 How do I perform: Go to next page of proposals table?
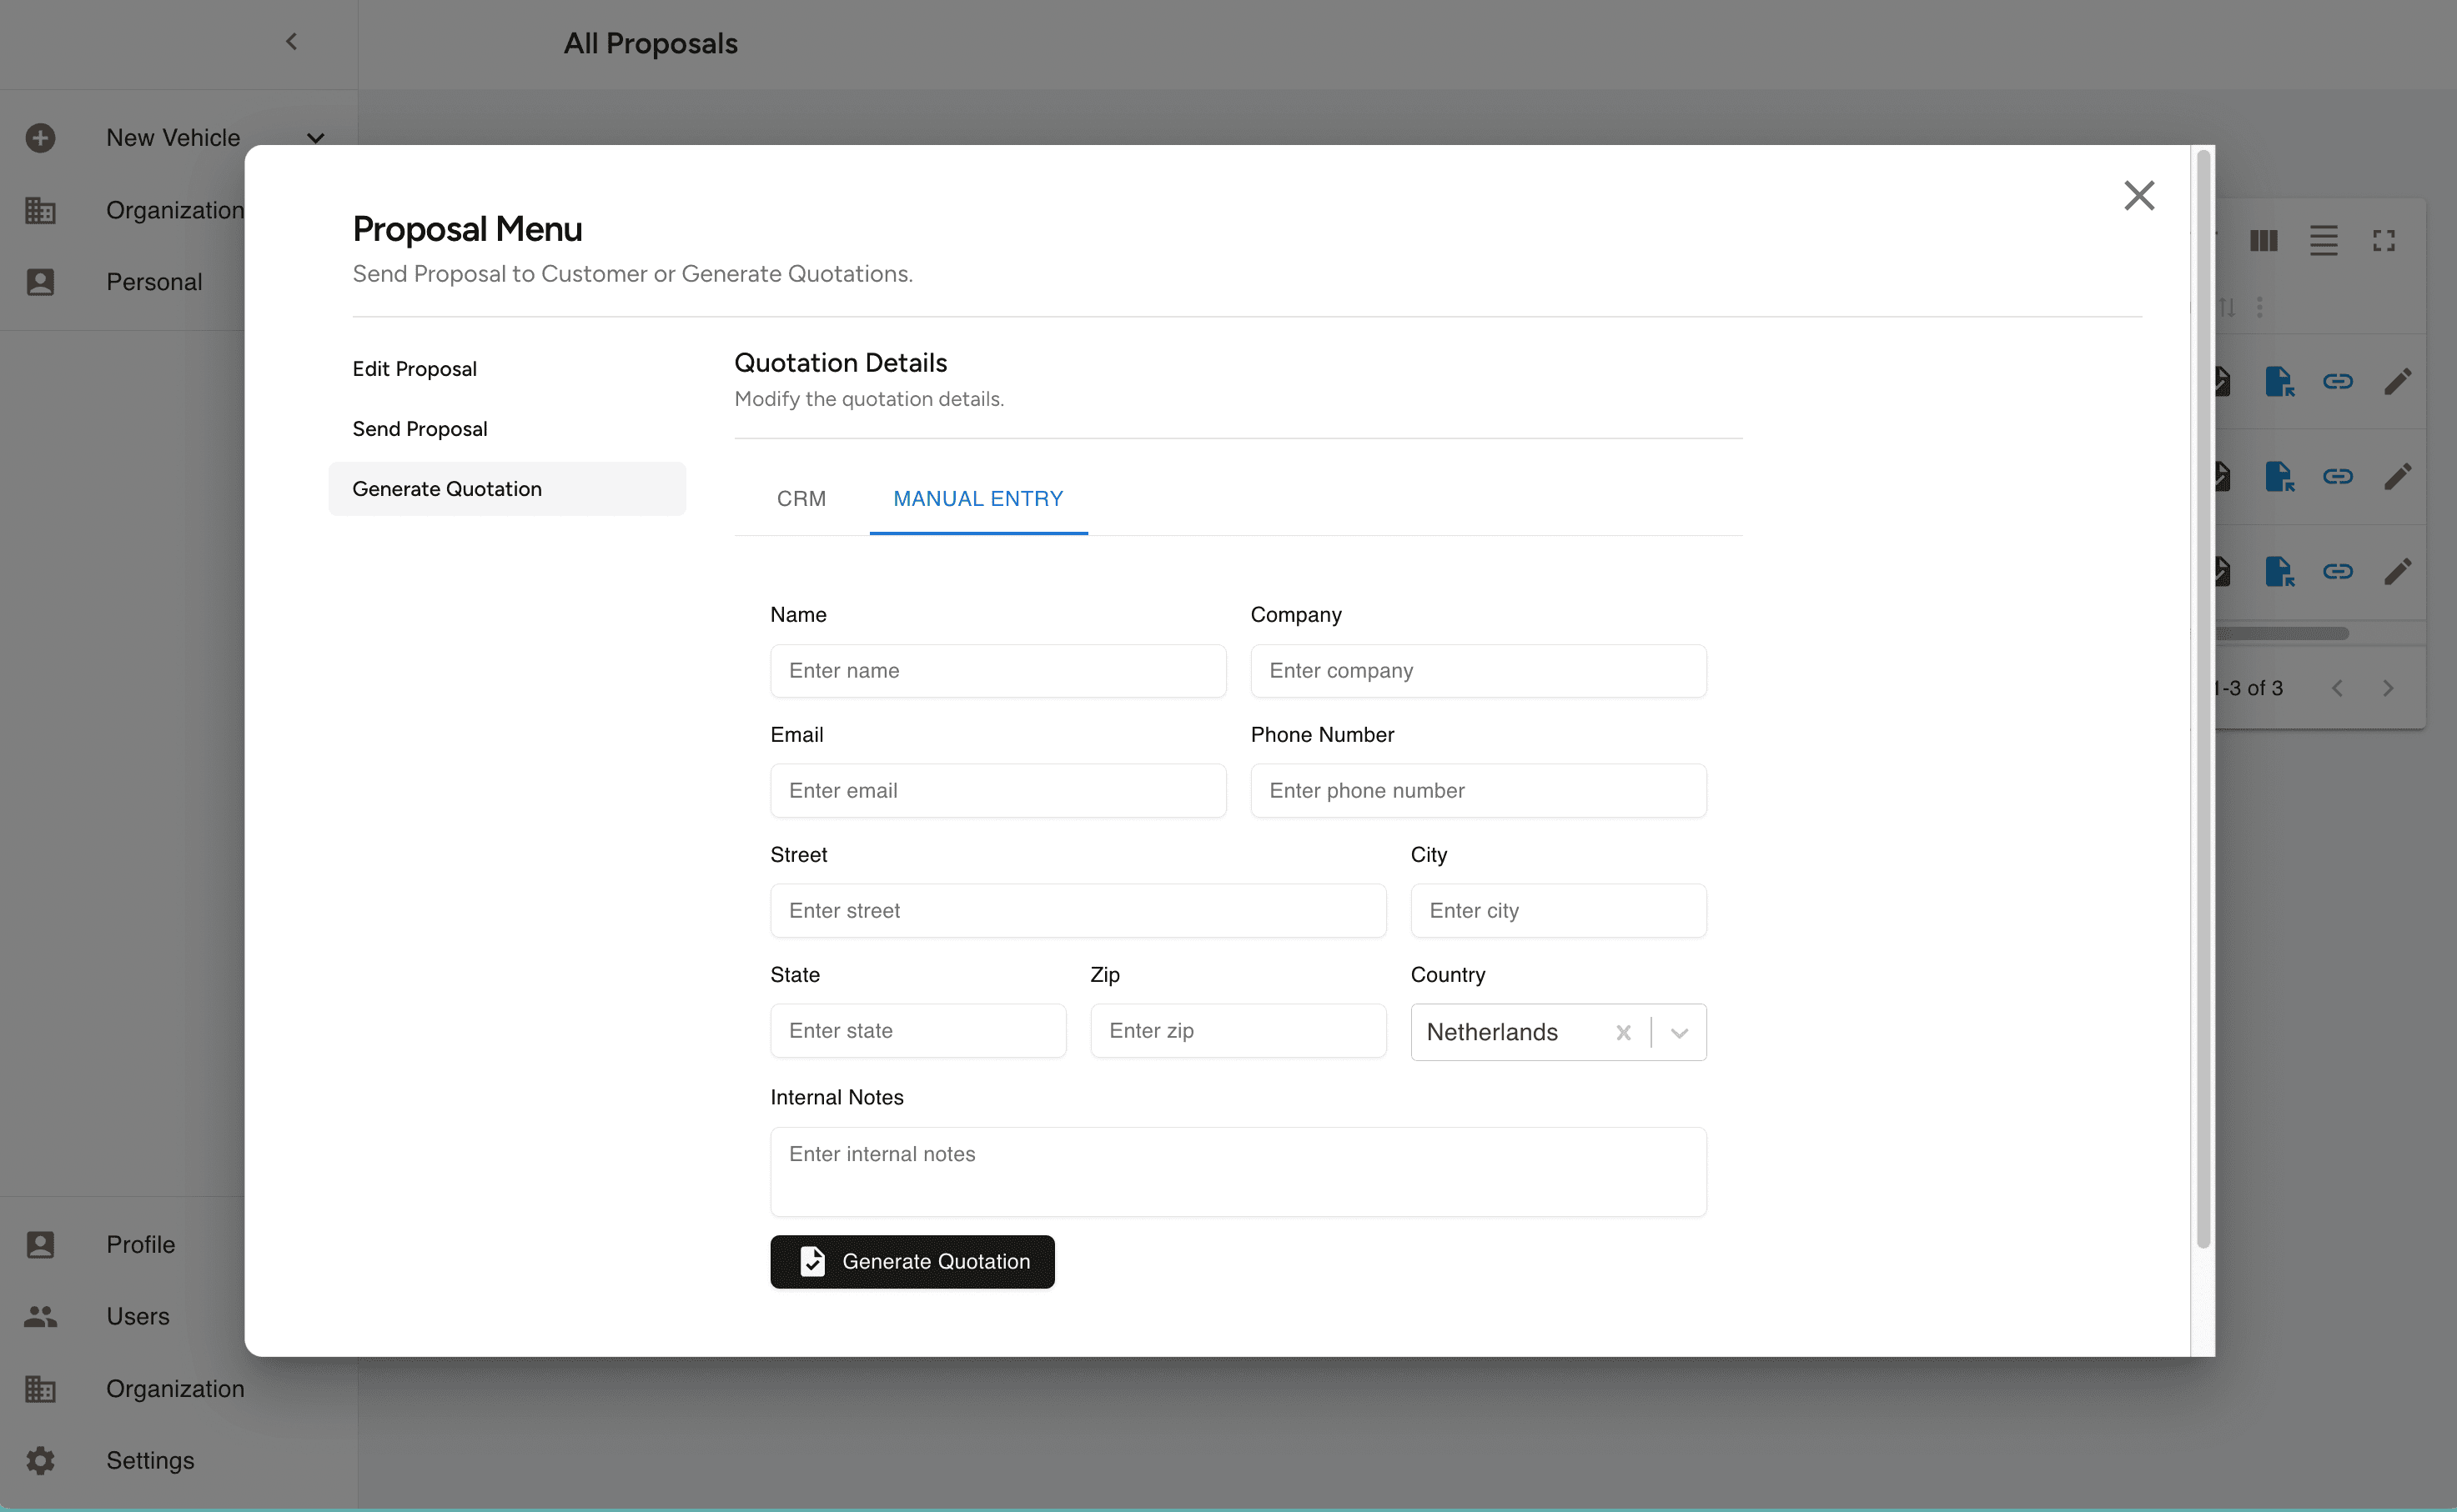[2387, 688]
